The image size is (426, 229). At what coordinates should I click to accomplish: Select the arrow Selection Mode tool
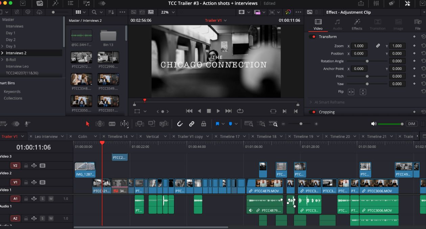88,124
